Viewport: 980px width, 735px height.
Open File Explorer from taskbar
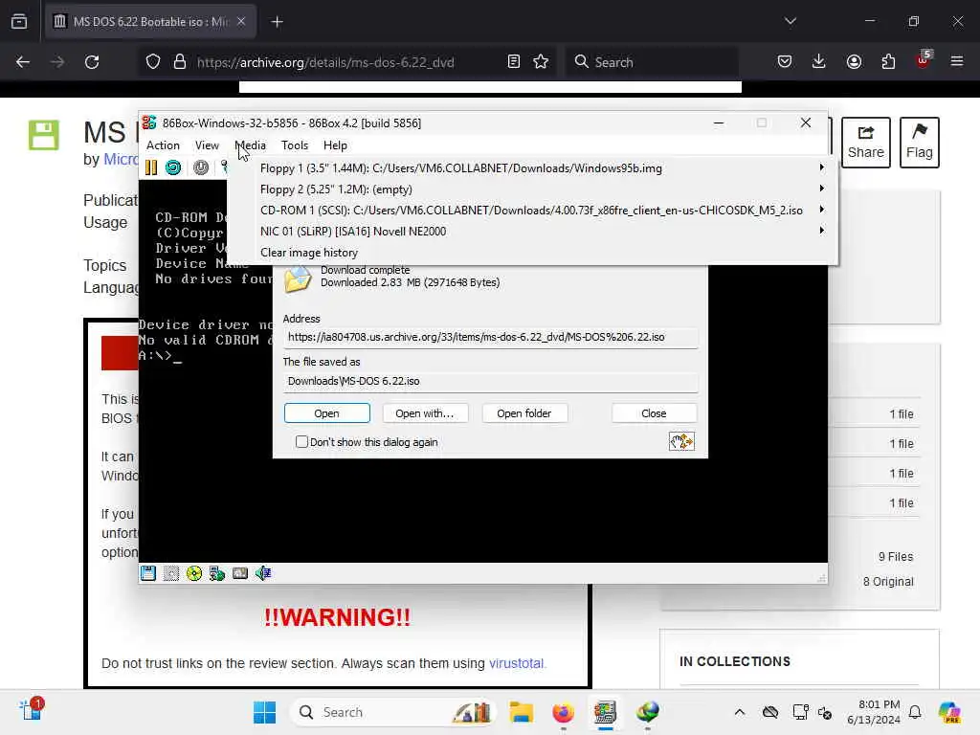pyautogui.click(x=521, y=712)
